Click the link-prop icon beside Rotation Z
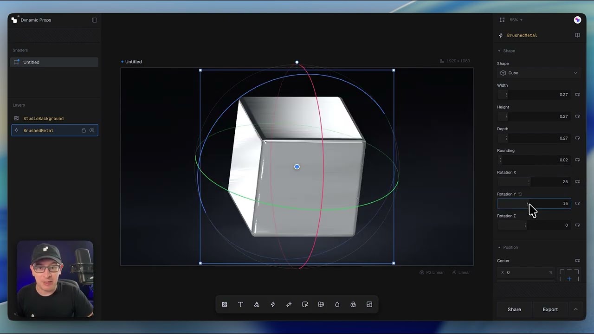The height and width of the screenshot is (334, 594). click(578, 225)
